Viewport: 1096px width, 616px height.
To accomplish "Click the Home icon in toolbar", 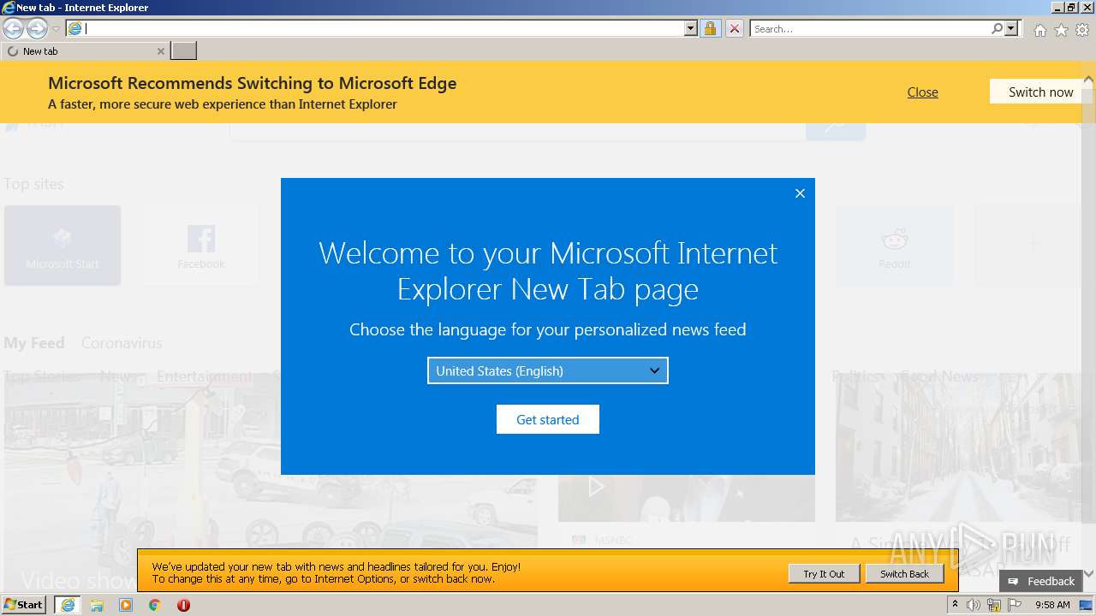I will 1039,30.
